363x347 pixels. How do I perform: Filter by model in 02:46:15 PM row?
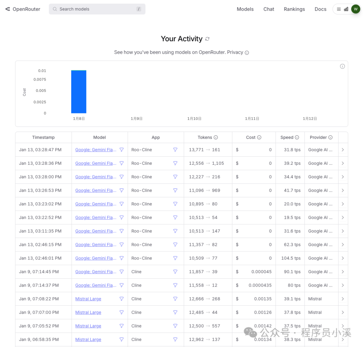pyautogui.click(x=122, y=245)
